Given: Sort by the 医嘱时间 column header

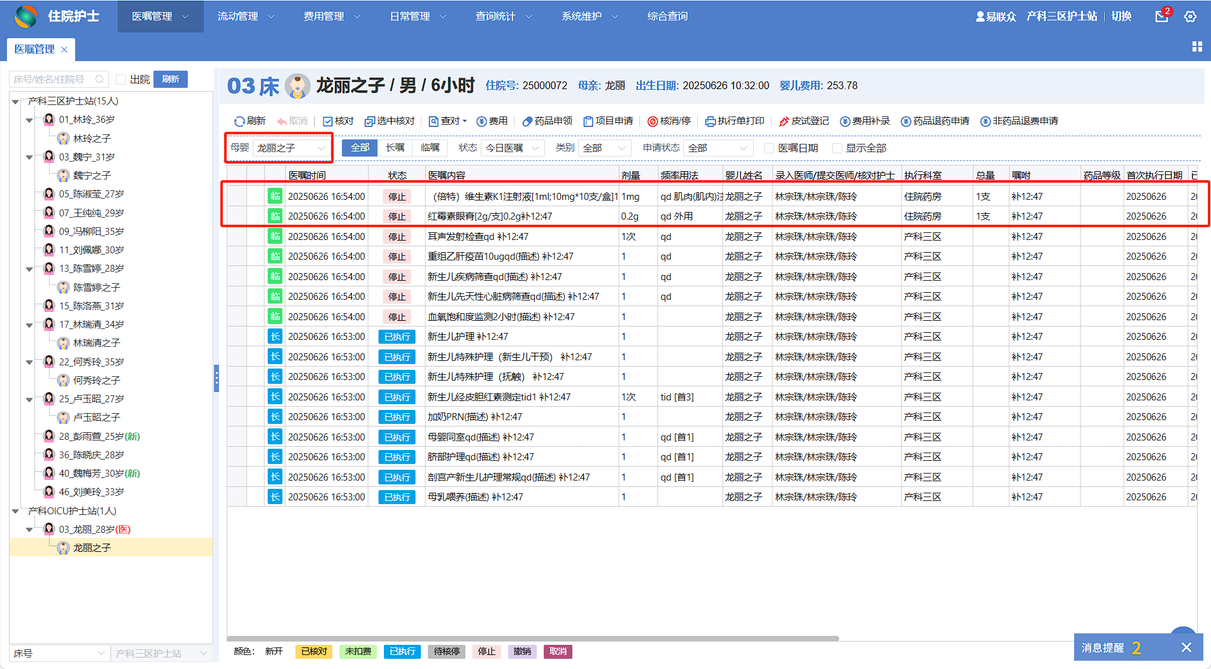Looking at the screenshot, I should click(x=307, y=175).
